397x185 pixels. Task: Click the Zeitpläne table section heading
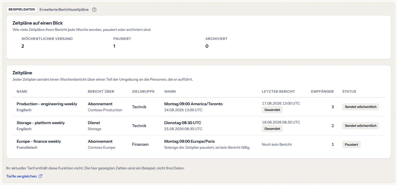pyautogui.click(x=22, y=73)
